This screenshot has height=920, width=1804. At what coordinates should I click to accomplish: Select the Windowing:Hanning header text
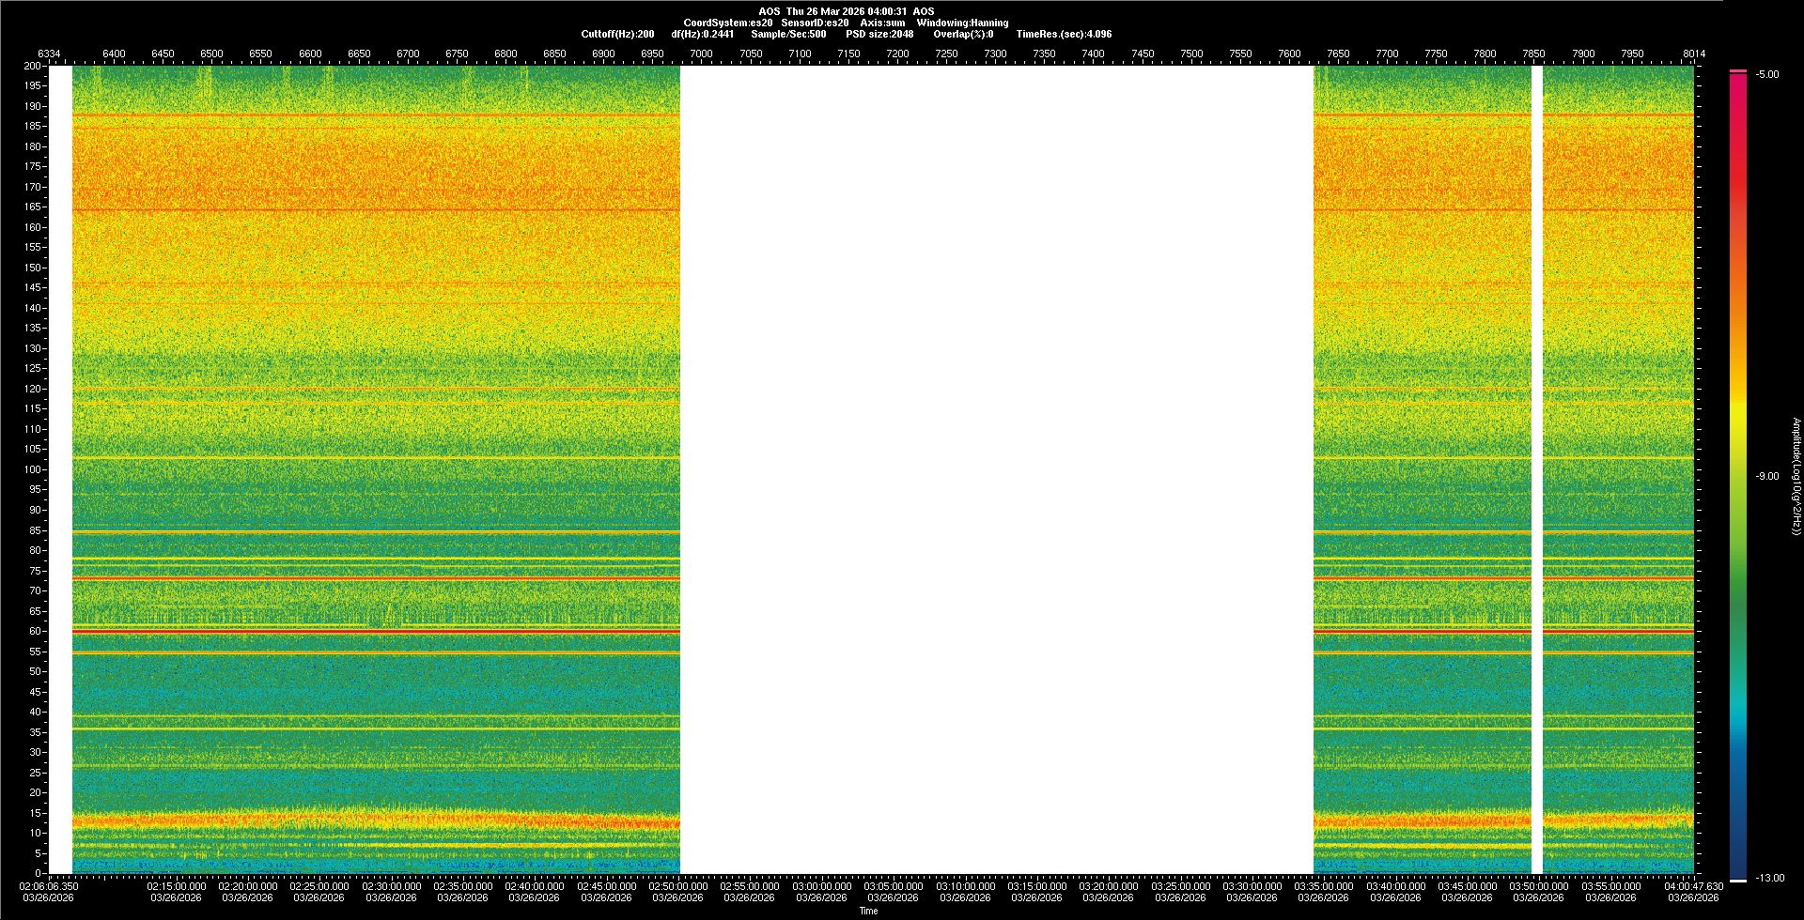pyautogui.click(x=962, y=23)
